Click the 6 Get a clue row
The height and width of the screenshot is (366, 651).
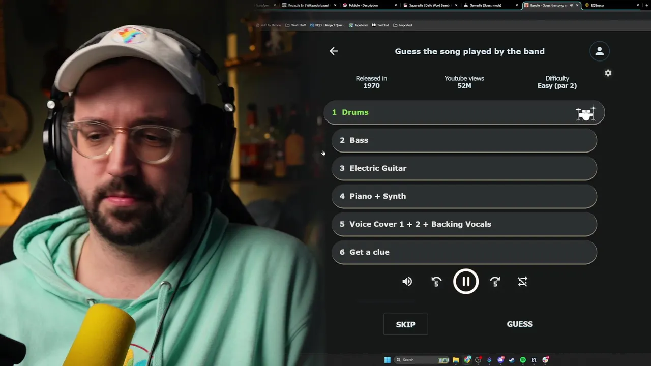pos(464,252)
